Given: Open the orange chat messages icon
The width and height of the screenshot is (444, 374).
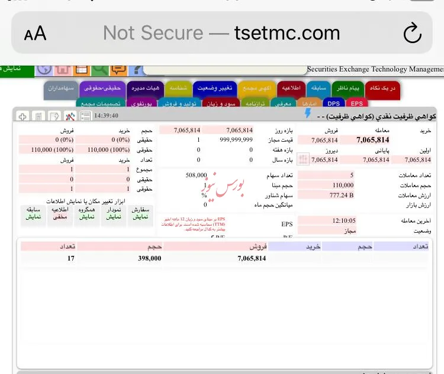Looking at the screenshot, I should 118,70.
